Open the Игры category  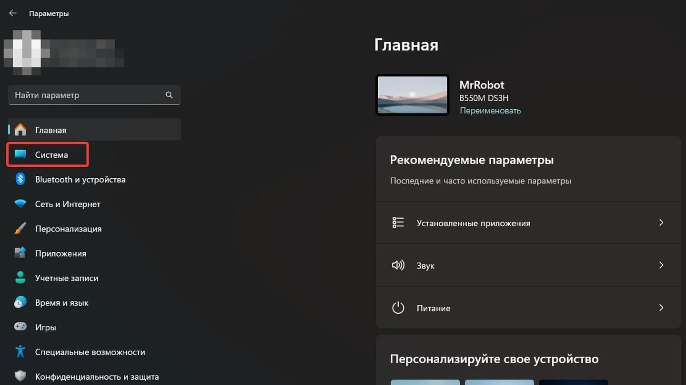pos(45,327)
